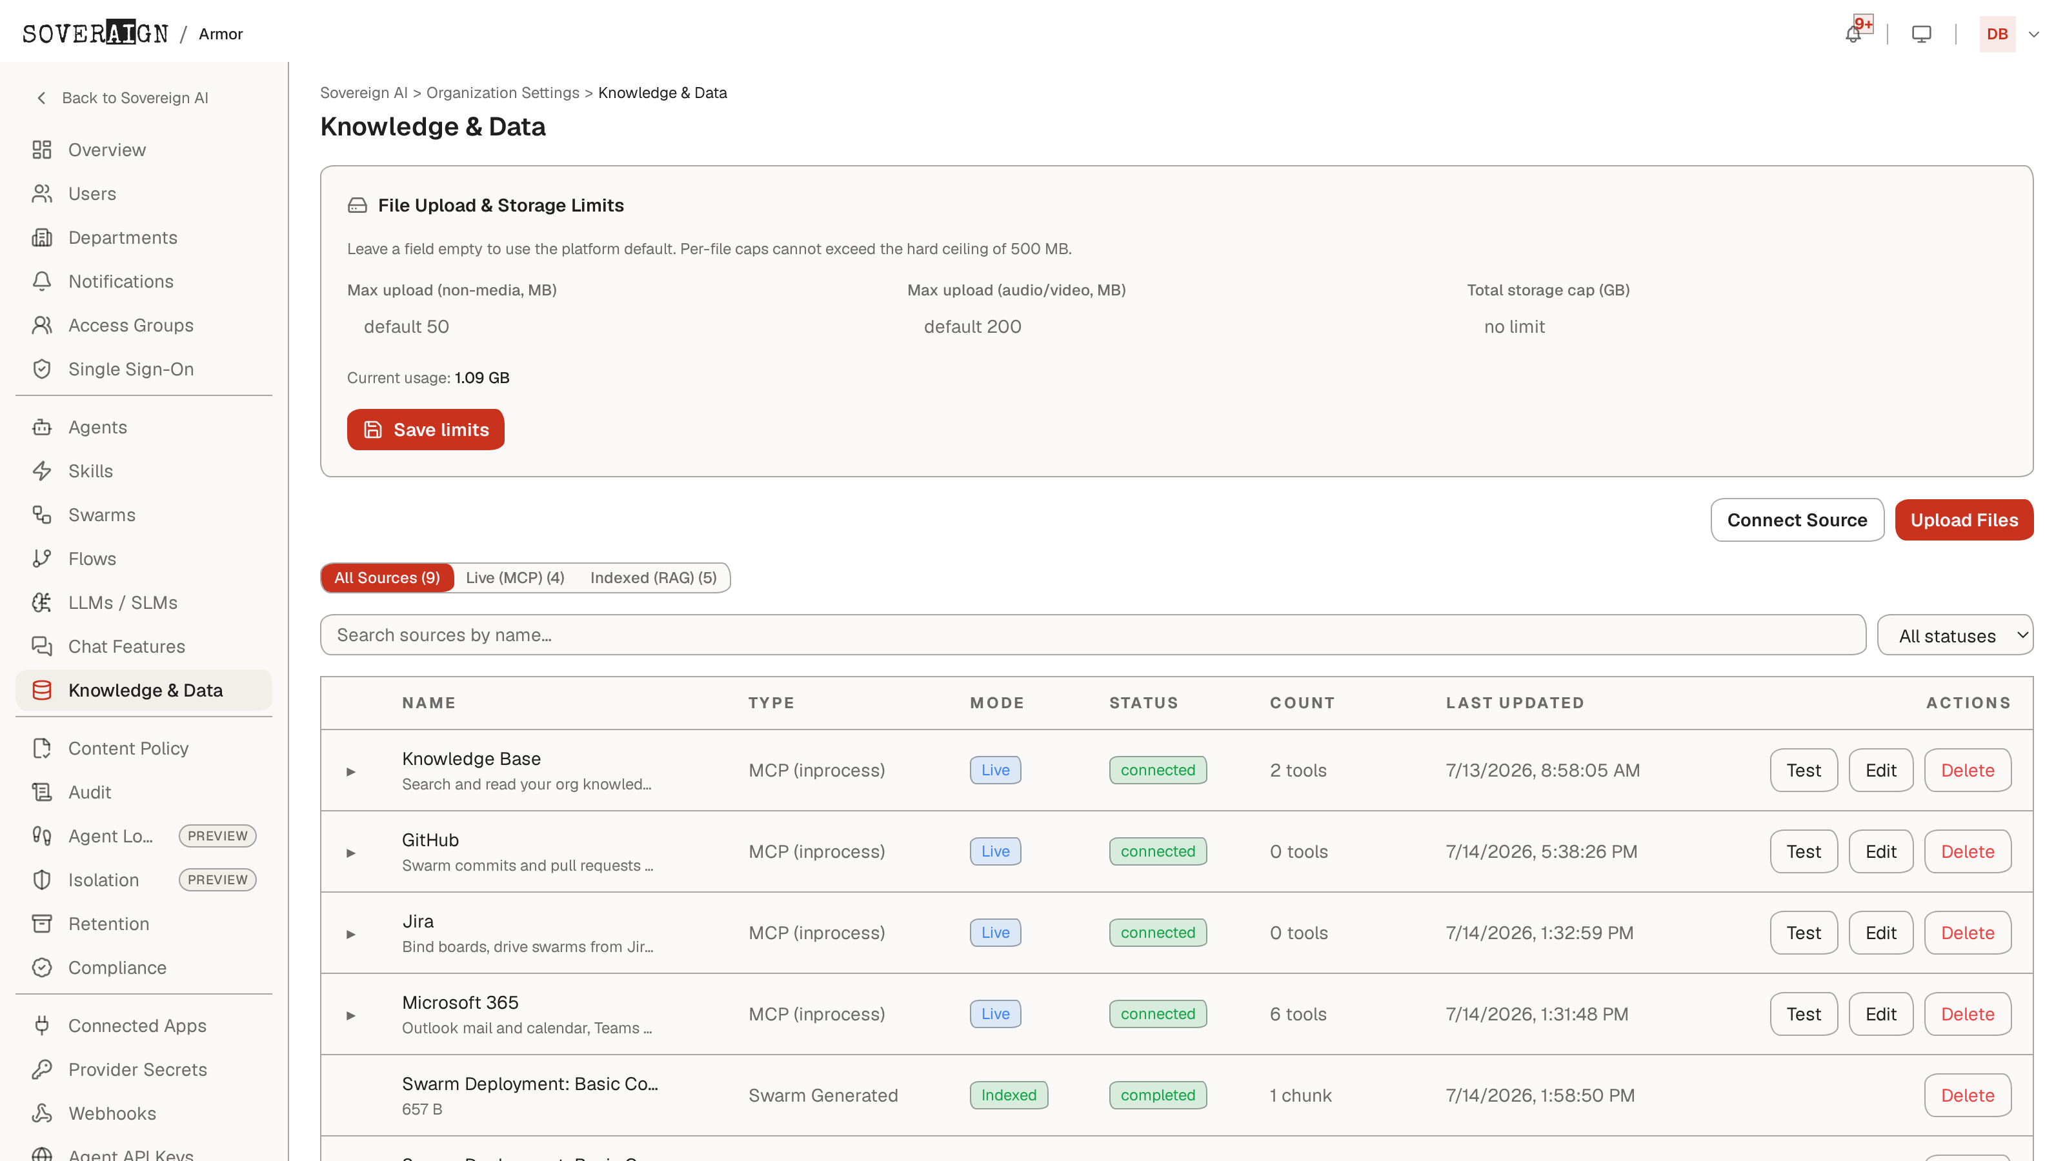Click the Total storage cap field
2065x1161 pixels.
pyautogui.click(x=1737, y=327)
